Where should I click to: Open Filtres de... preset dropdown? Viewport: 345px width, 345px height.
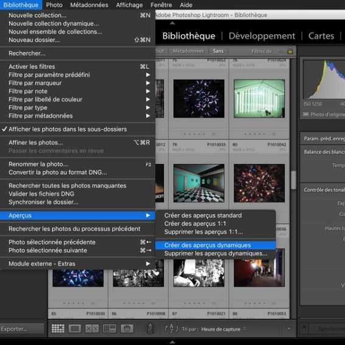[x=267, y=51]
